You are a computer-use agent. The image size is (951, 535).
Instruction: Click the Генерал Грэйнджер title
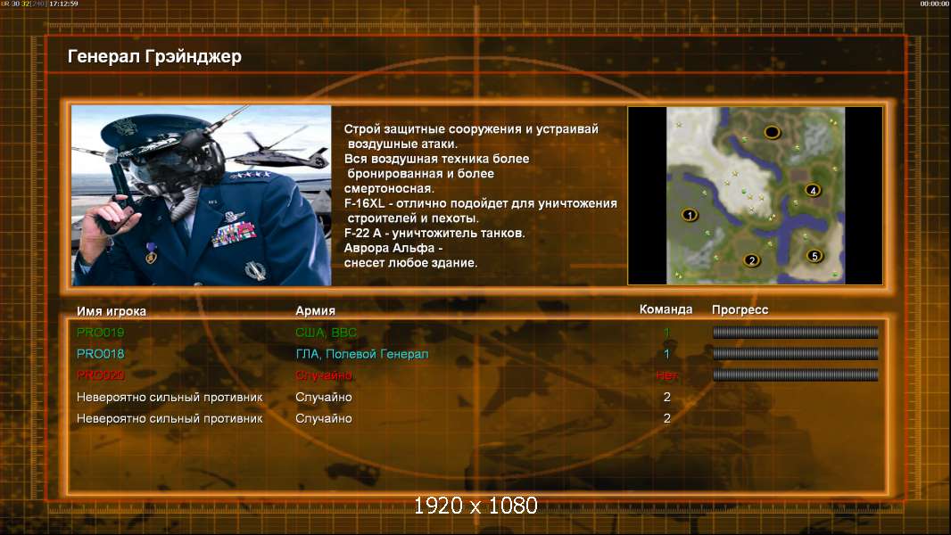[x=154, y=56]
